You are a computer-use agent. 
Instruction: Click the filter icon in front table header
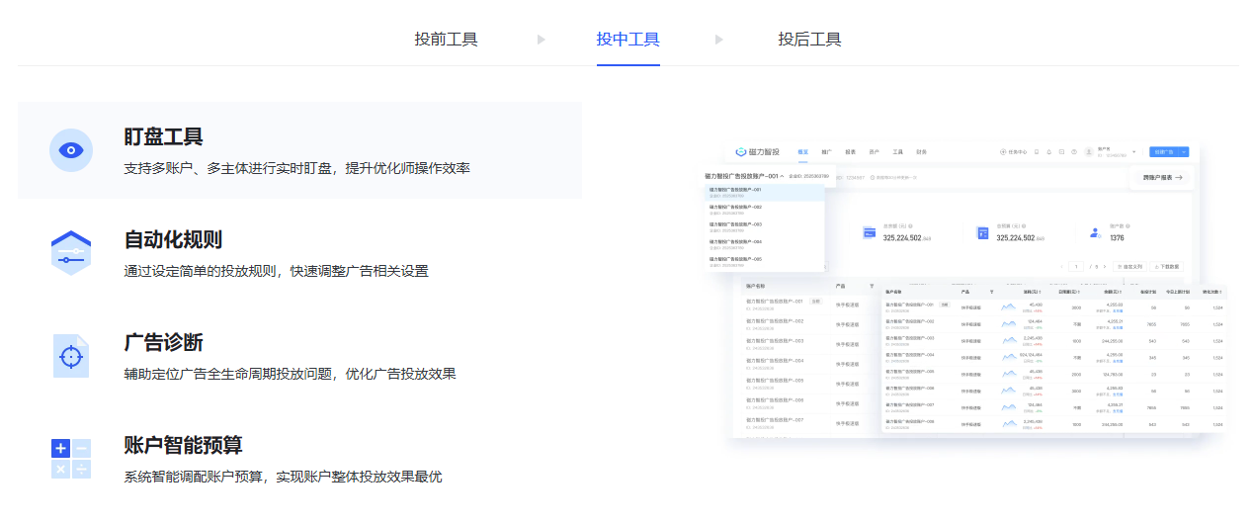tap(991, 292)
